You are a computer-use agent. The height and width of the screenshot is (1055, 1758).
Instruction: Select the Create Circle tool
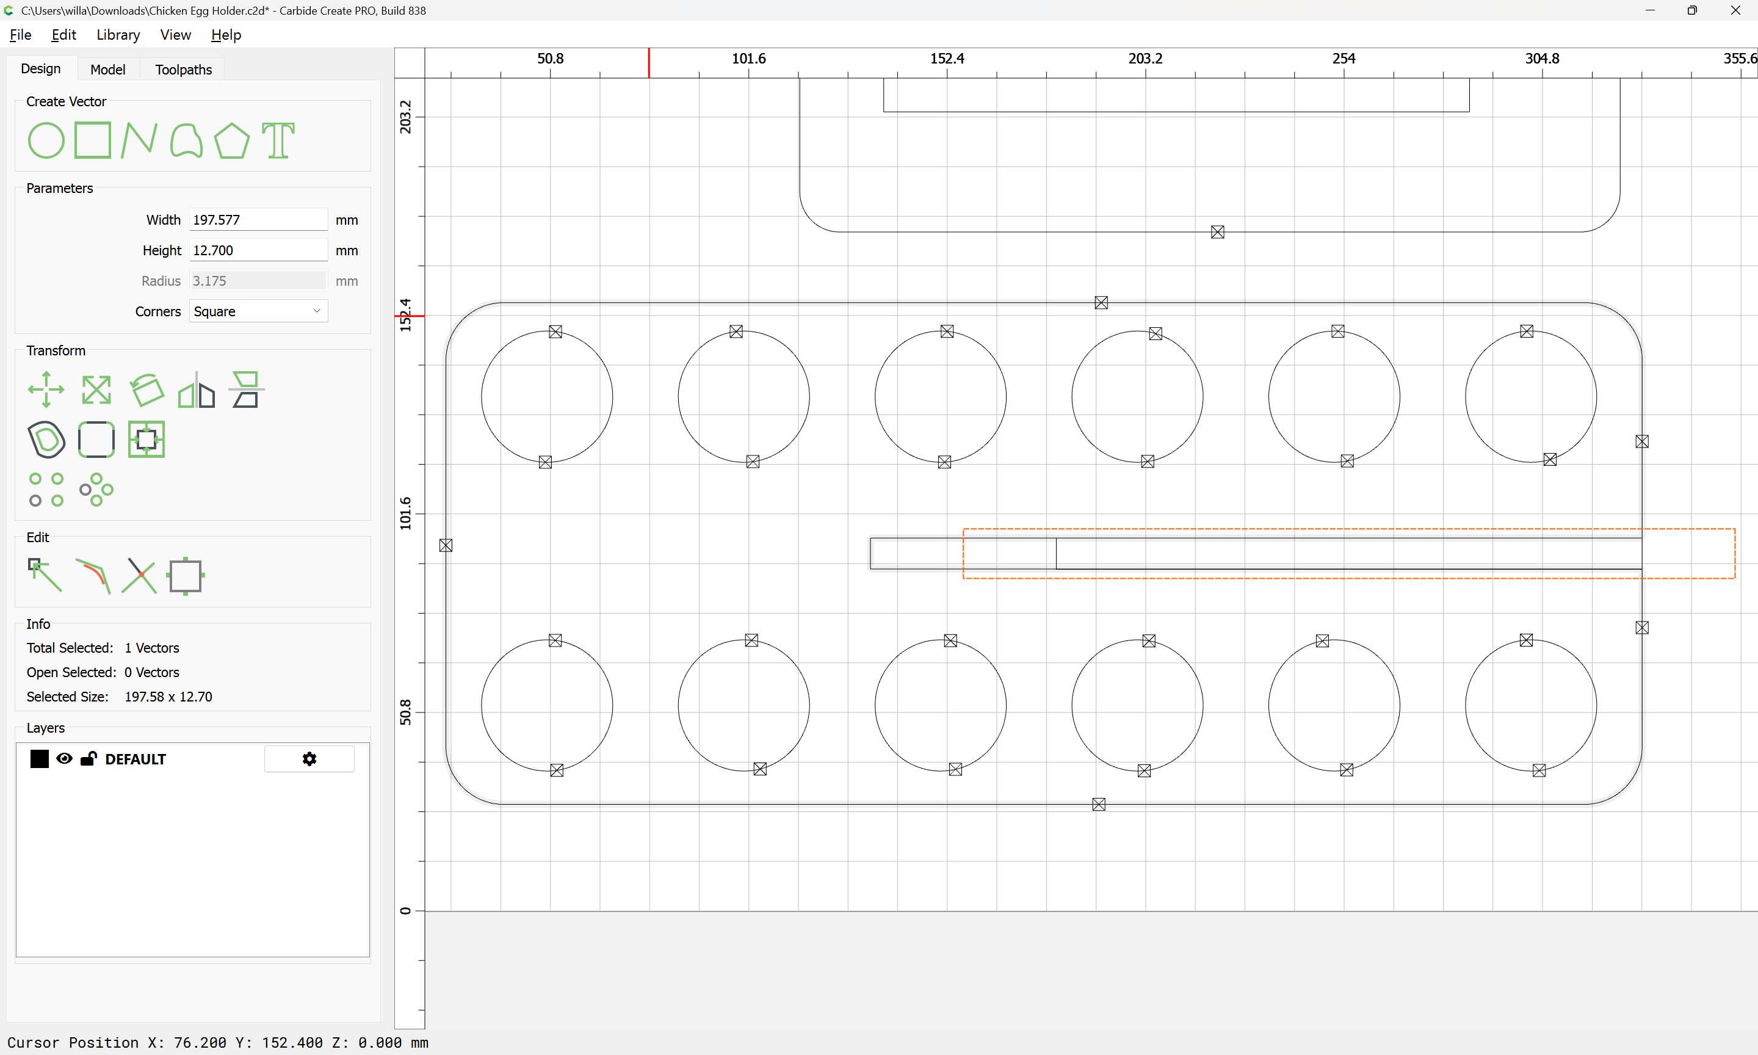[46, 140]
